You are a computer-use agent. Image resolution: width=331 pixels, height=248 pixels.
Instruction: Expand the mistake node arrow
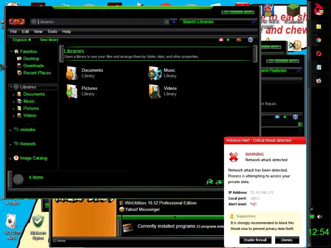(10, 130)
